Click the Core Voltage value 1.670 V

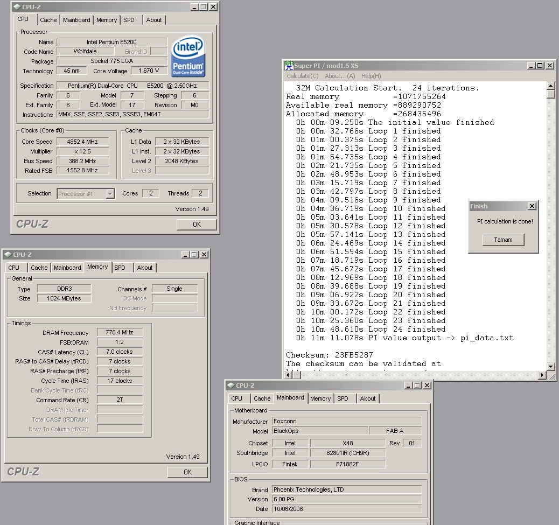click(149, 71)
